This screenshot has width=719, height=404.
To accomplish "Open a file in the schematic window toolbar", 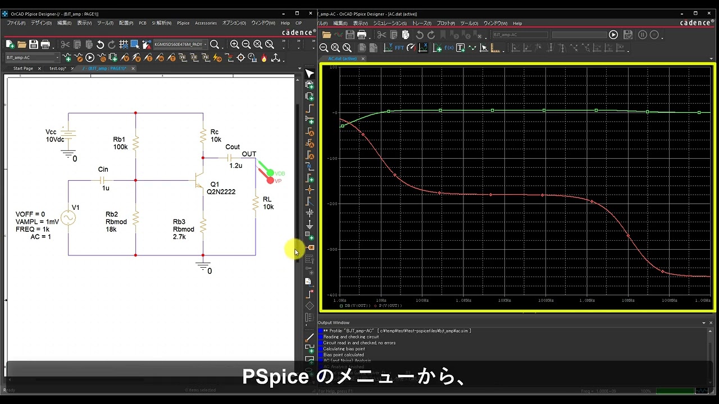I will tap(22, 44).
